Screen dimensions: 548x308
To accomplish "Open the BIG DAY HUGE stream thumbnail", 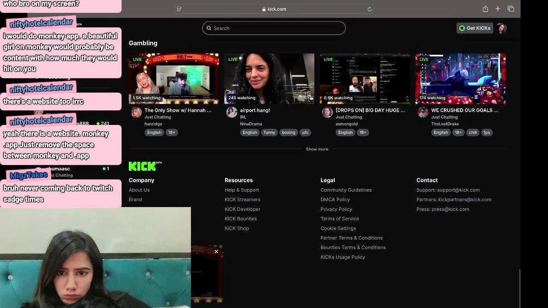I will (365, 79).
